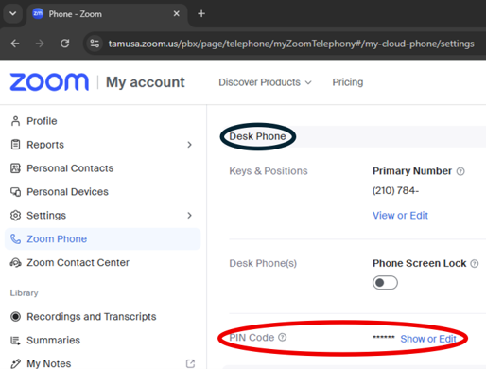The image size is (486, 369).
Task: Click the Profile person icon
Action: [15, 121]
